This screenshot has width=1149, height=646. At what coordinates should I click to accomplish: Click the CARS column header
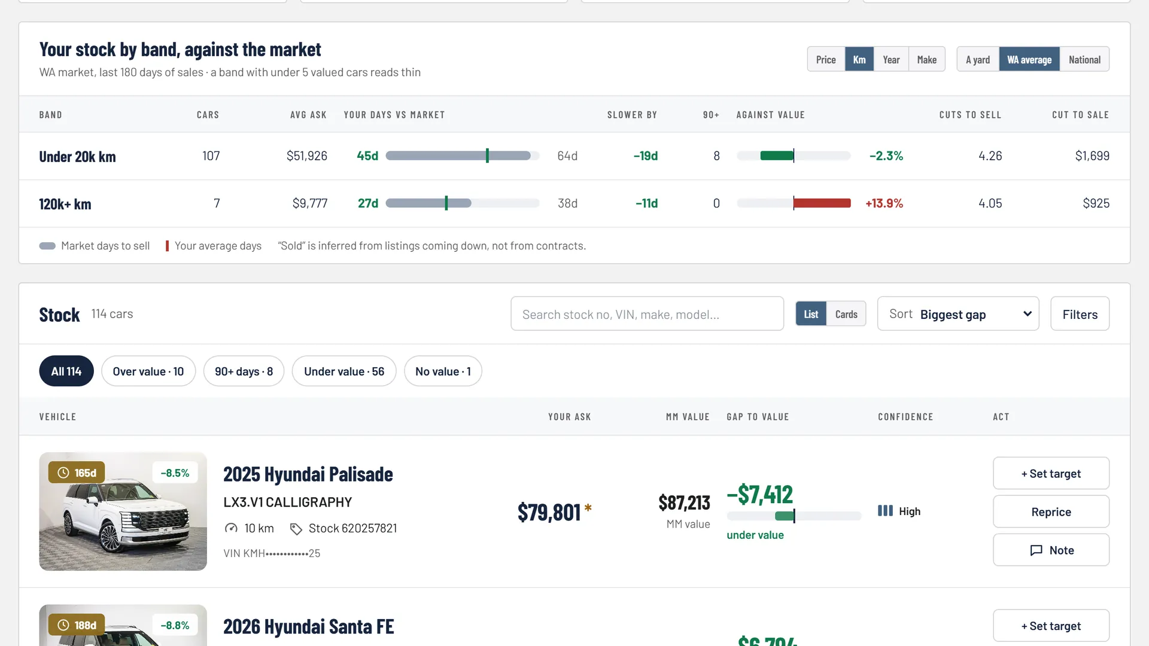click(x=208, y=115)
